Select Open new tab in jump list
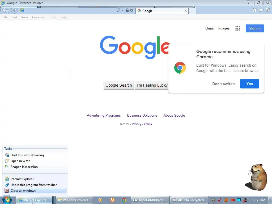The height and width of the screenshot is (204, 272). click(x=35, y=161)
